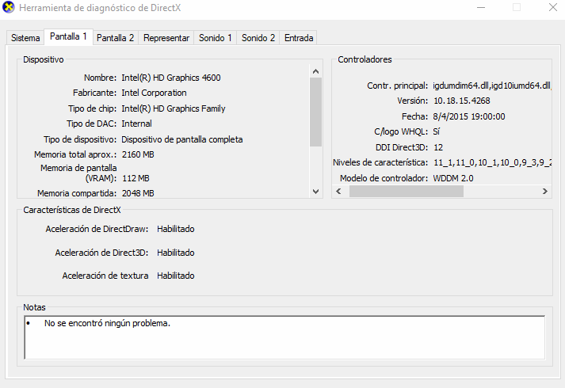This screenshot has width=565, height=388.
Task: Click the C/logo WHQL value Sí
Action: click(436, 131)
